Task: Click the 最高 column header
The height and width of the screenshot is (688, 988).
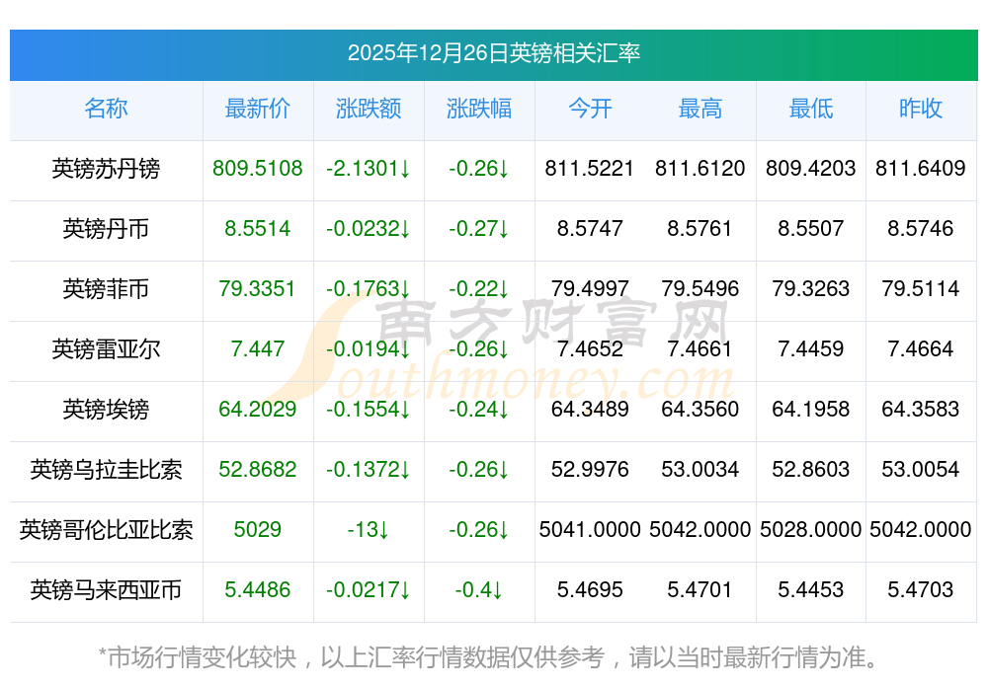Action: click(x=700, y=109)
